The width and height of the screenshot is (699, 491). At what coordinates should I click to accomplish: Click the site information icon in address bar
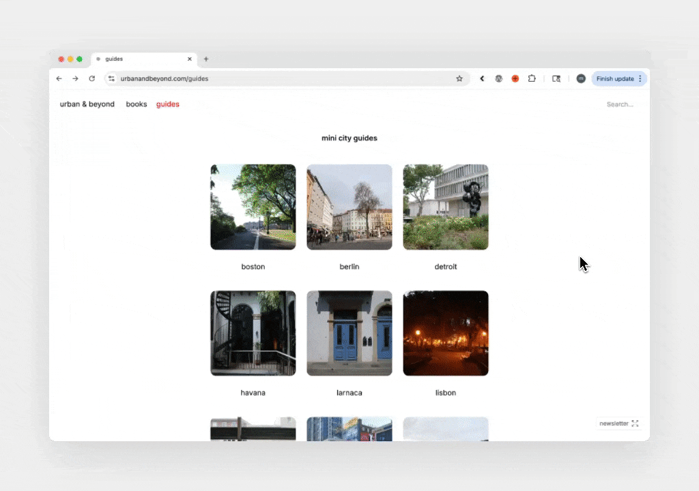[111, 78]
